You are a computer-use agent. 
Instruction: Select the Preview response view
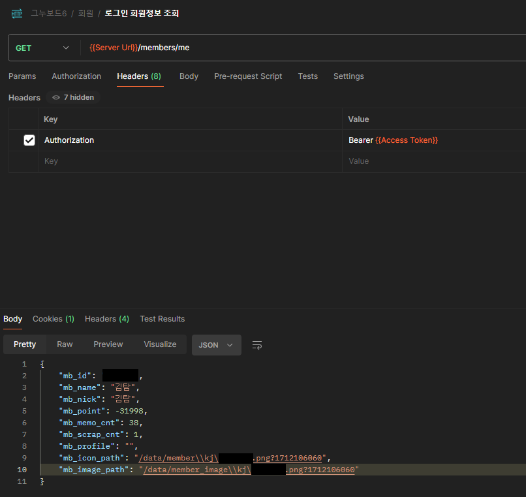point(108,344)
